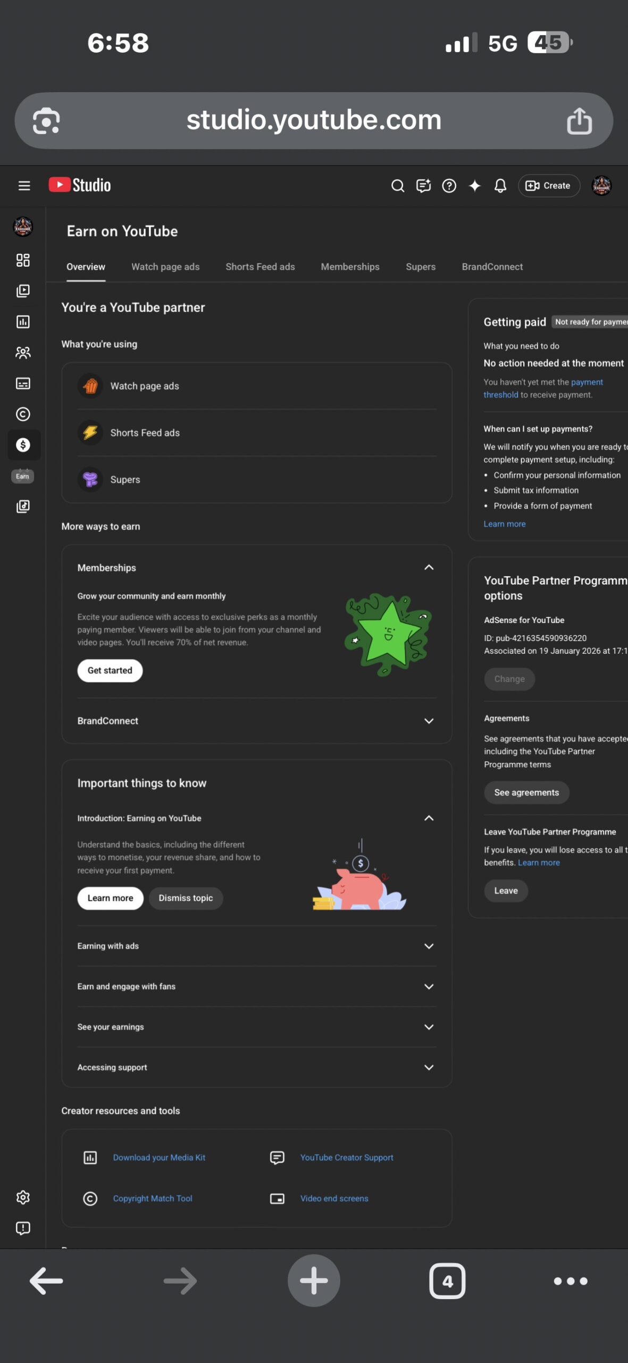The image size is (628, 1363).
Task: Expand the Earning with ads topic
Action: (x=429, y=946)
